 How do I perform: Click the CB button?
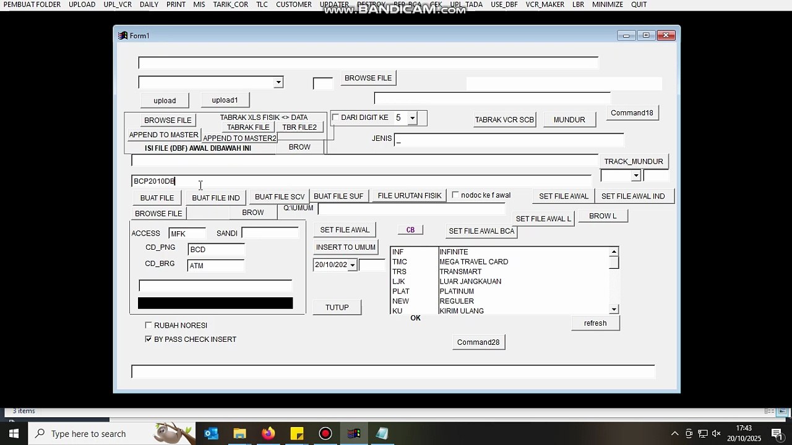tap(410, 230)
